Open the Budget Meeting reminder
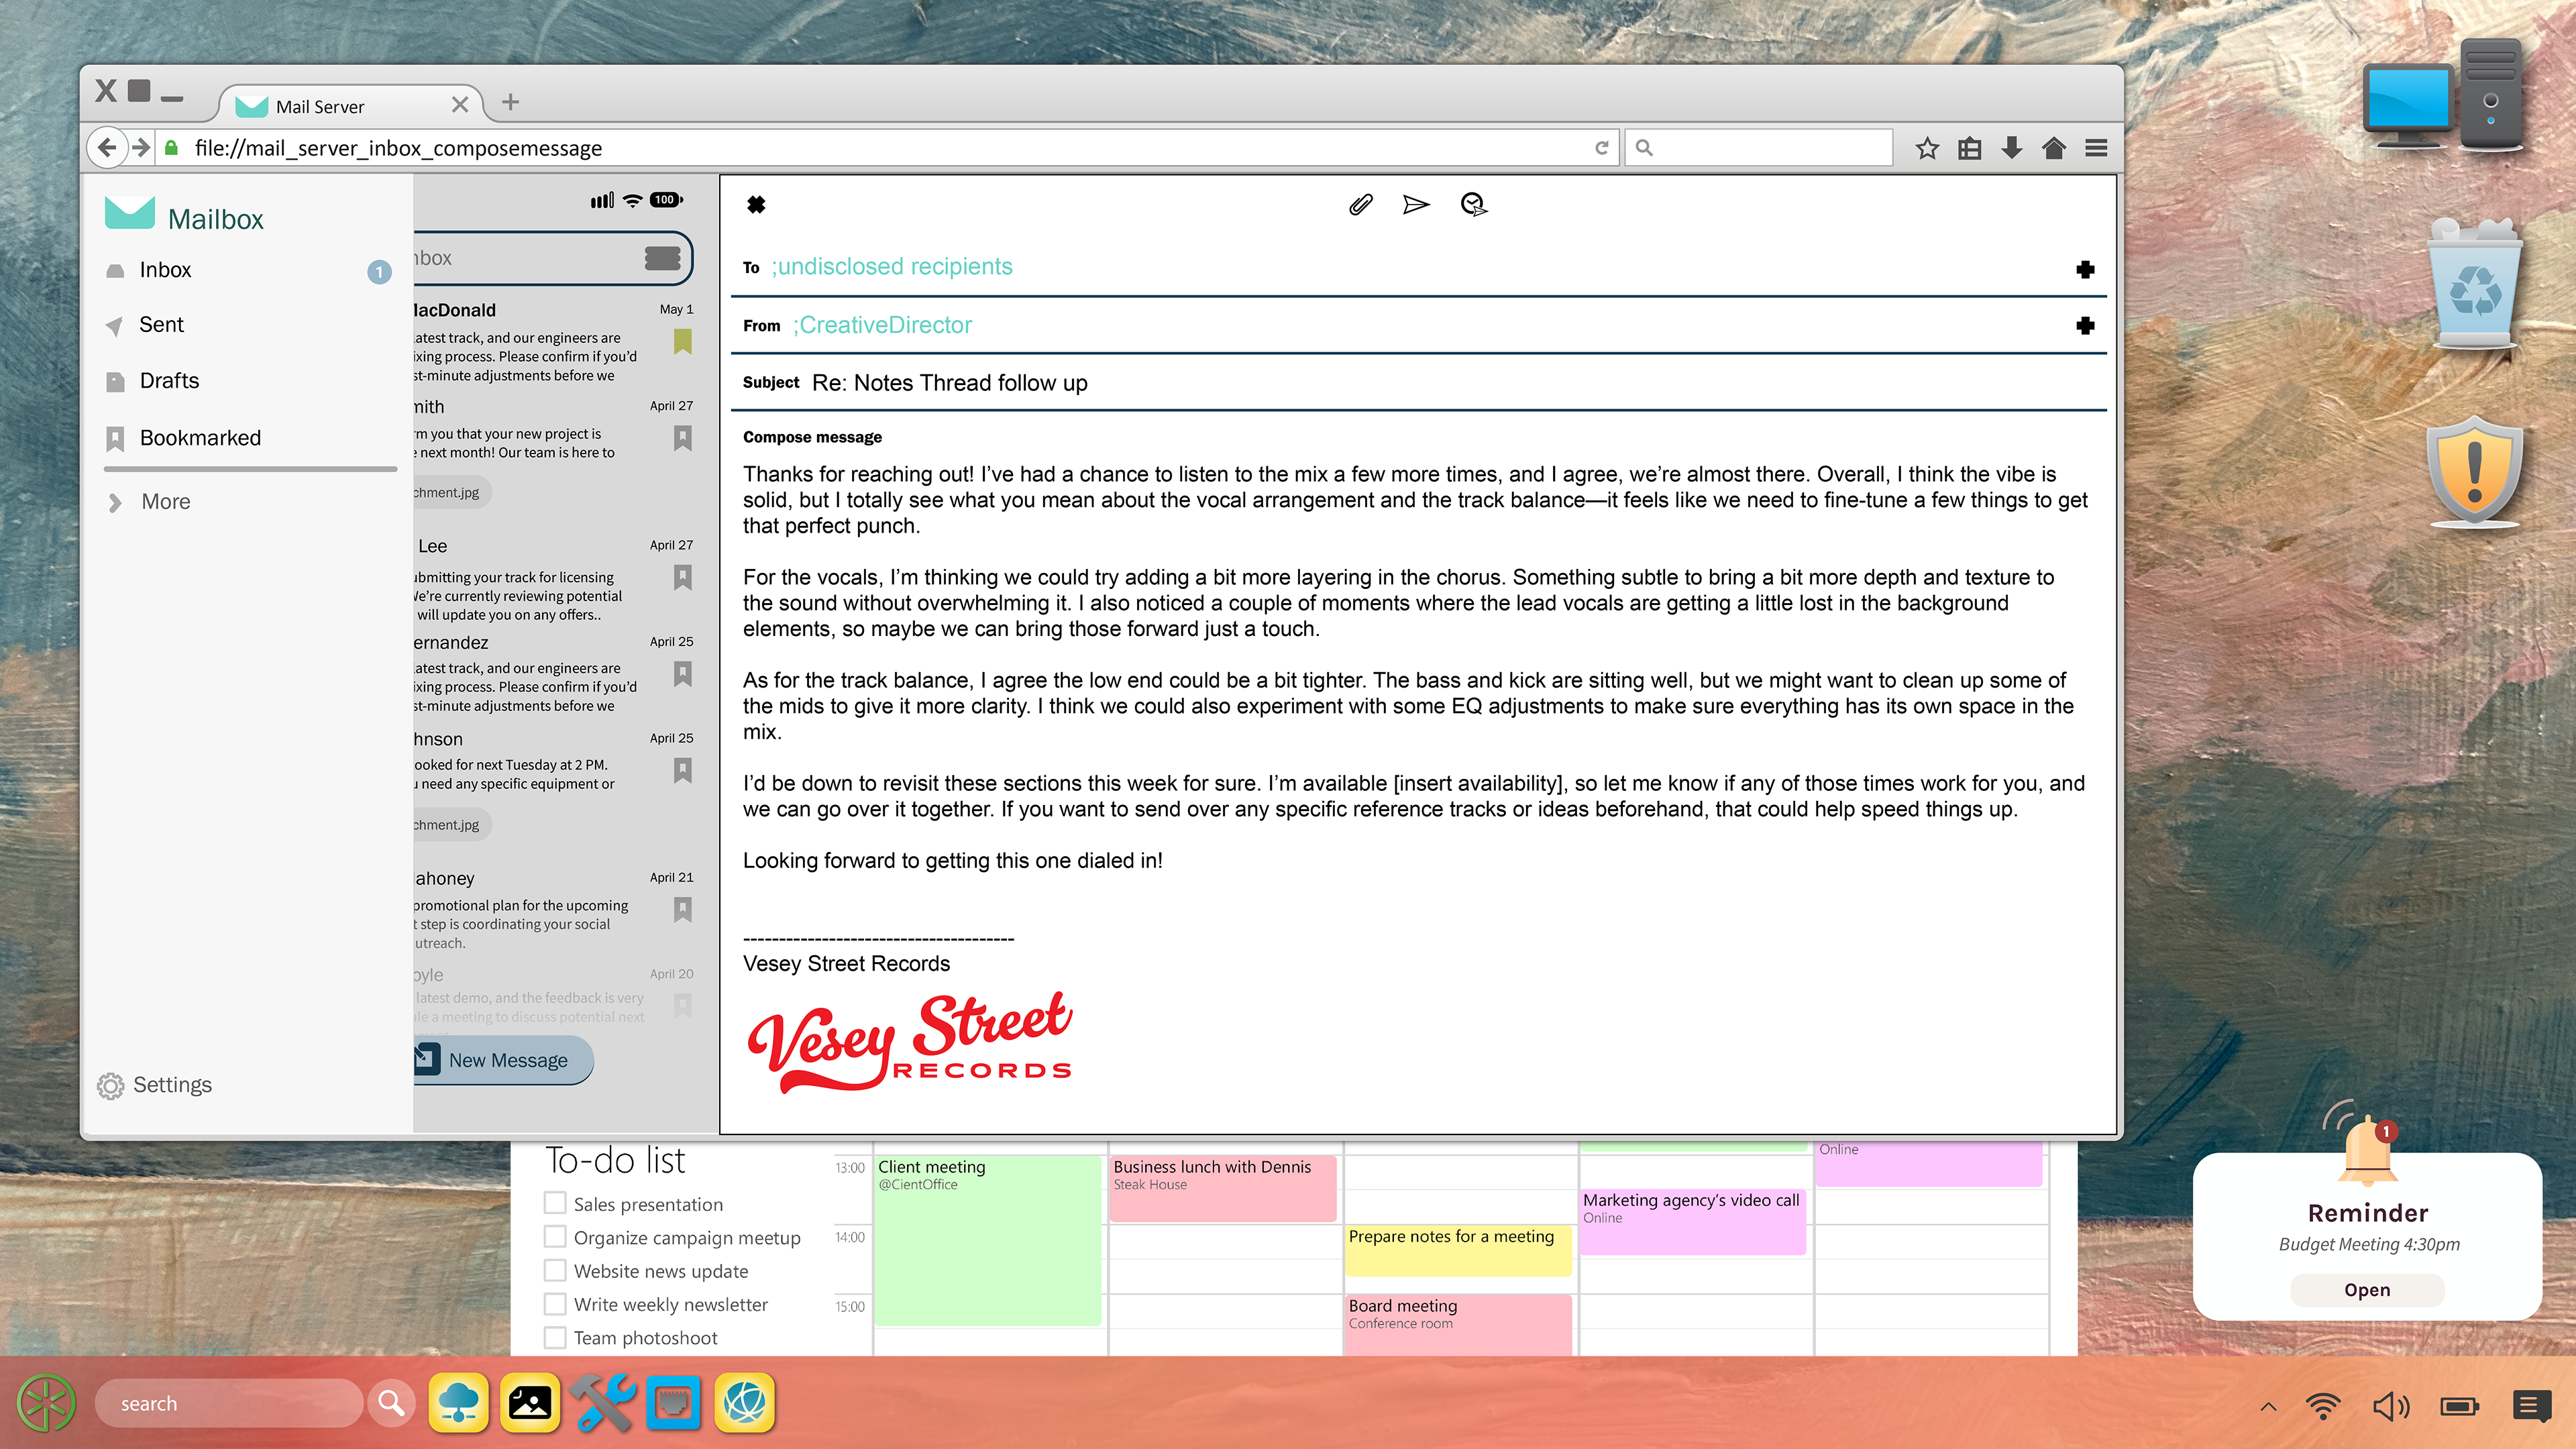The width and height of the screenshot is (2576, 1449). pyautogui.click(x=2366, y=1290)
